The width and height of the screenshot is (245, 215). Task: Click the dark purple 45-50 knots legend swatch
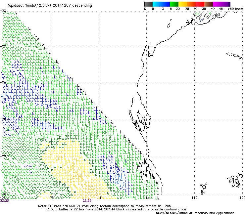coord(226,4)
